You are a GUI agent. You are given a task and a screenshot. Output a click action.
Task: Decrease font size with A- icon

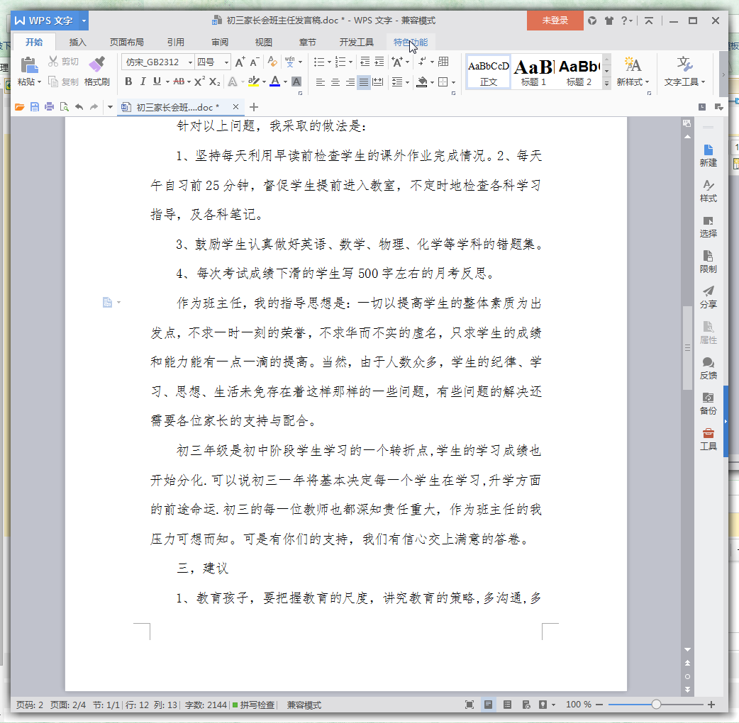255,62
